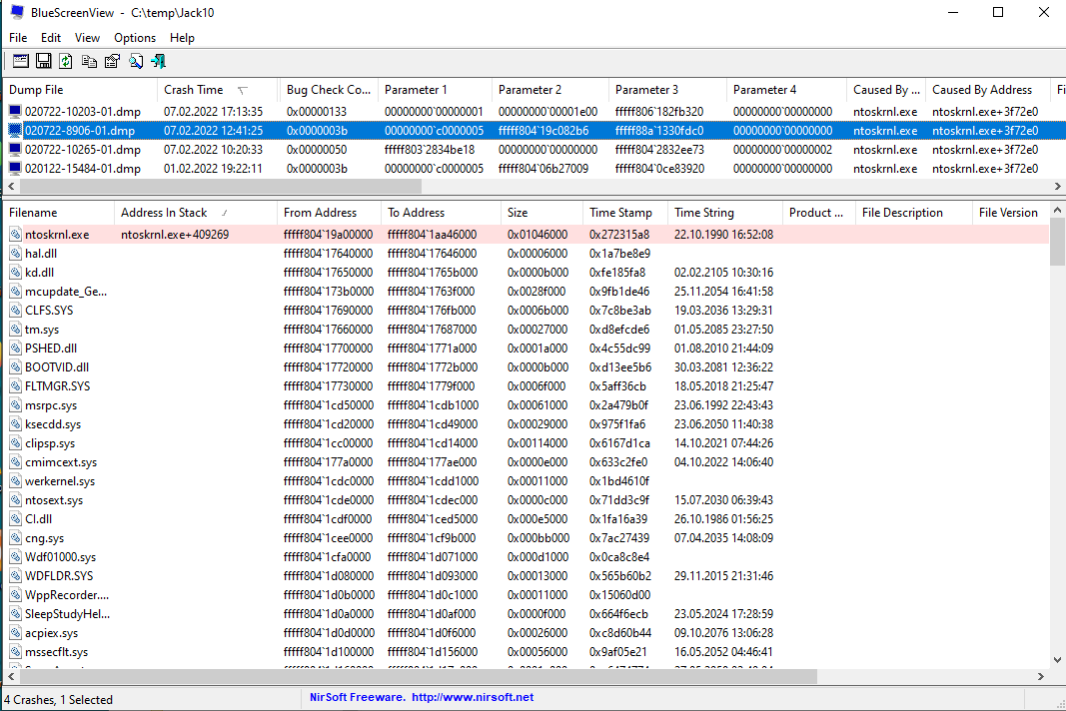The height and width of the screenshot is (711, 1066).
Task: Click the Exit door toolbar icon
Action: coord(159,61)
